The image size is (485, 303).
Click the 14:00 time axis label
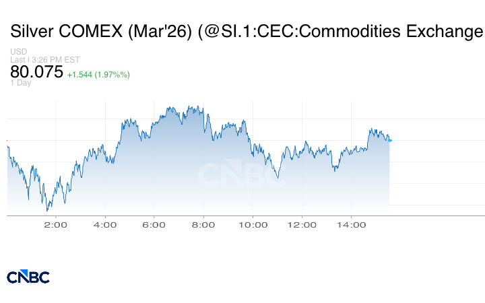pos(350,225)
